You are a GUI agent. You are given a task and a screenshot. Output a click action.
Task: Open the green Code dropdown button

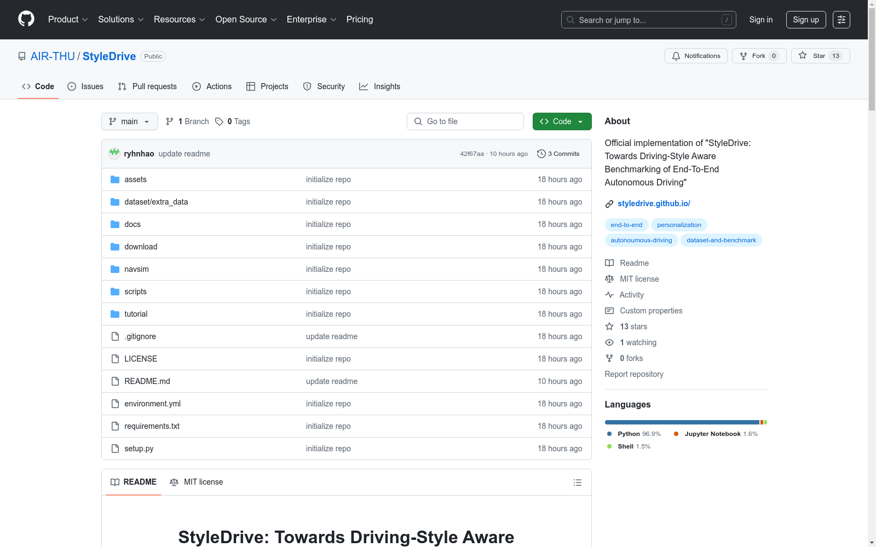[x=562, y=121]
